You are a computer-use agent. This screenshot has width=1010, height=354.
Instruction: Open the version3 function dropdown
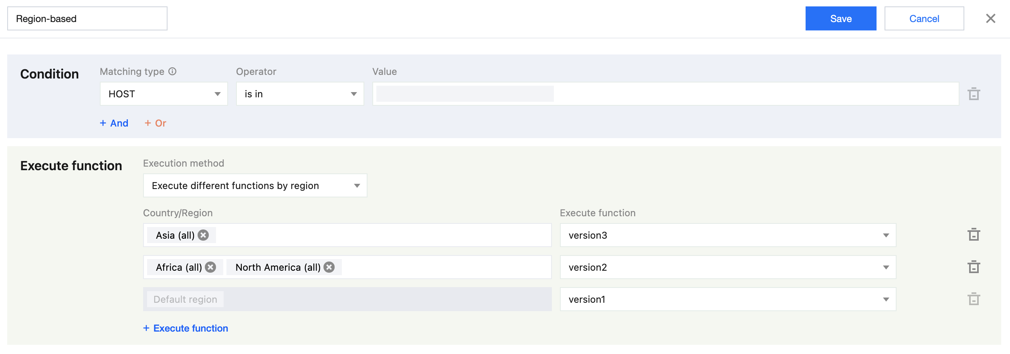pos(727,235)
